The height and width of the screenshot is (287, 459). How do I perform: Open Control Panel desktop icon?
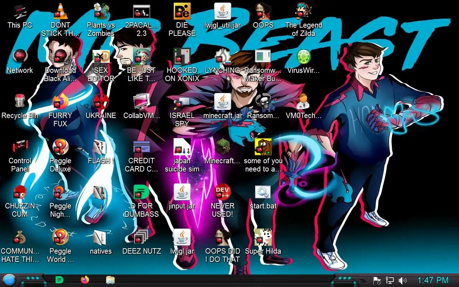pyautogui.click(x=20, y=147)
